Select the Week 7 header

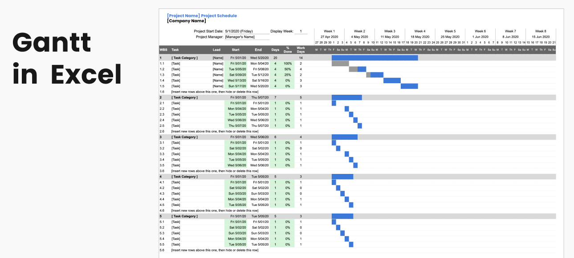510,31
